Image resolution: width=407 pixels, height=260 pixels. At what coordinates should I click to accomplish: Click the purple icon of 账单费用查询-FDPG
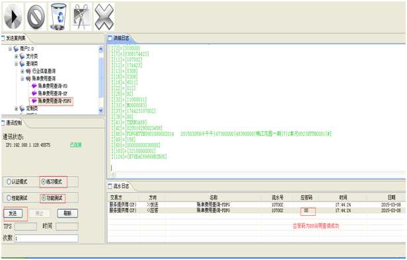(34, 101)
